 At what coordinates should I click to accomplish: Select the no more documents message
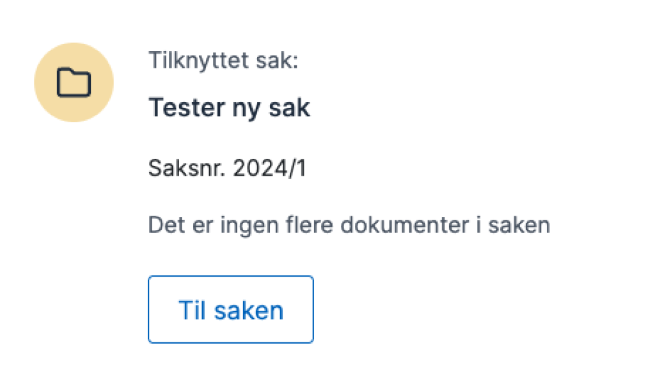[349, 225]
